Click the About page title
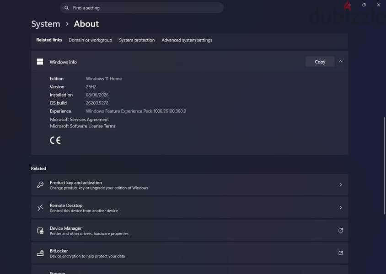Image resolution: width=386 pixels, height=274 pixels. [86, 24]
